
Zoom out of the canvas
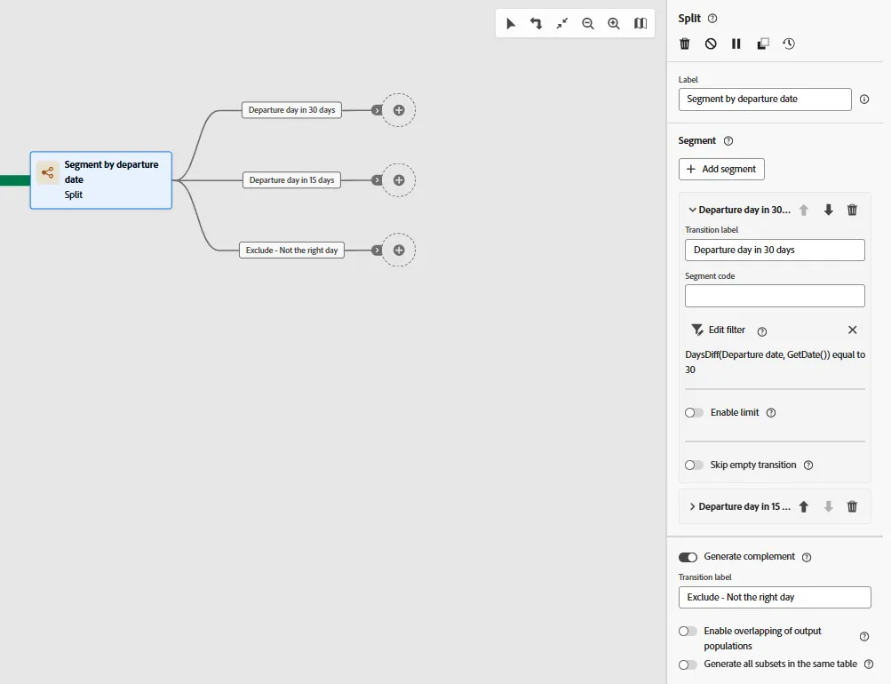(588, 23)
